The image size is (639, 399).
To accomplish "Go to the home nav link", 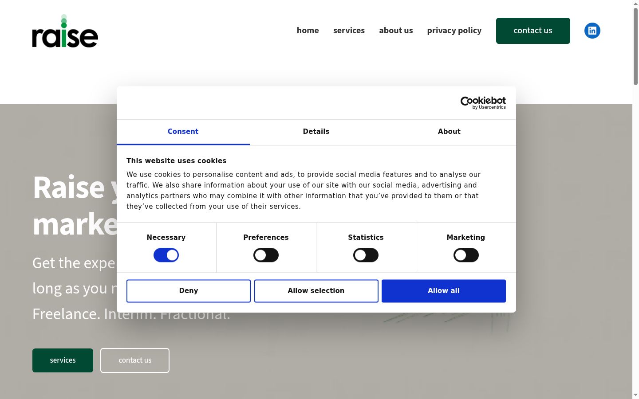I will coord(308,31).
